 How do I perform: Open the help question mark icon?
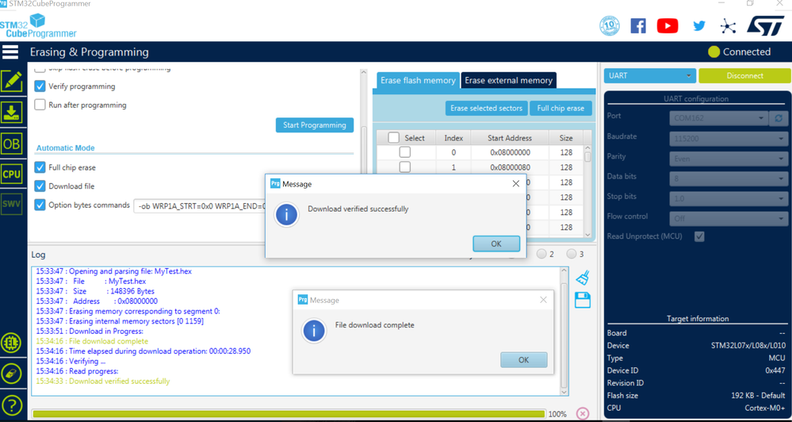pos(10,405)
